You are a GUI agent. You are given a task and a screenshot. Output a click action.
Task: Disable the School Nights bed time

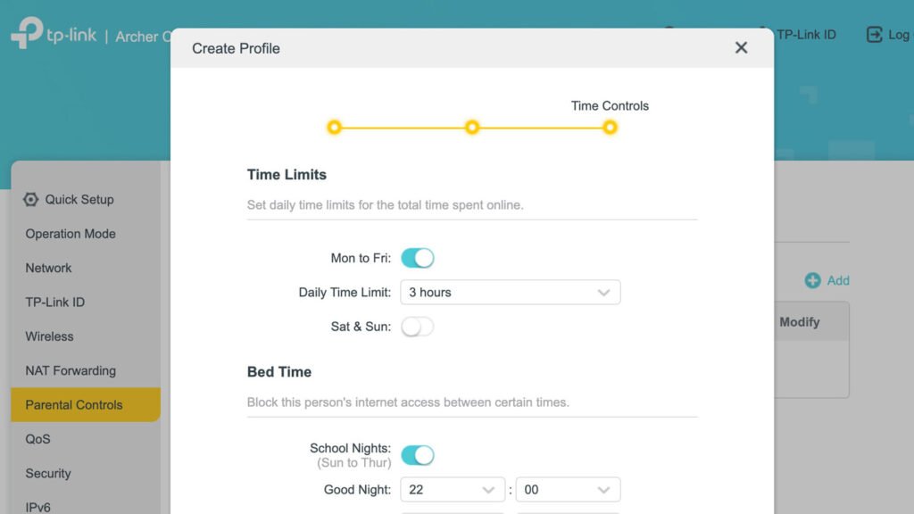418,455
